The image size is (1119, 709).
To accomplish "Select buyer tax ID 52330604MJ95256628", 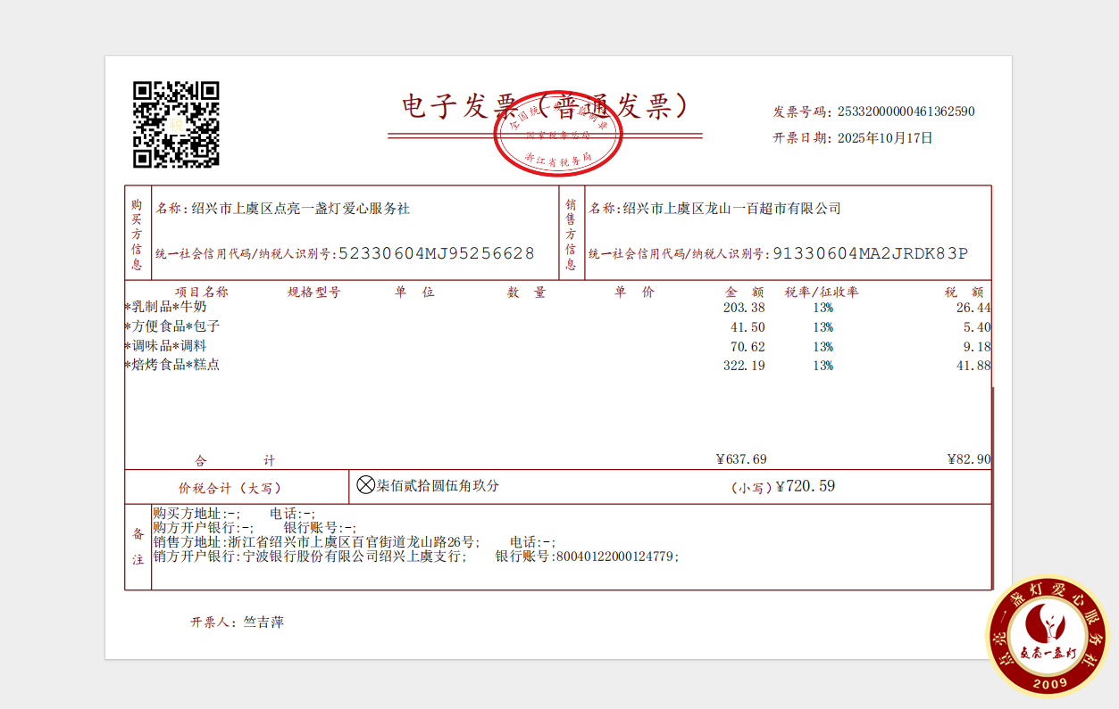I will (436, 253).
